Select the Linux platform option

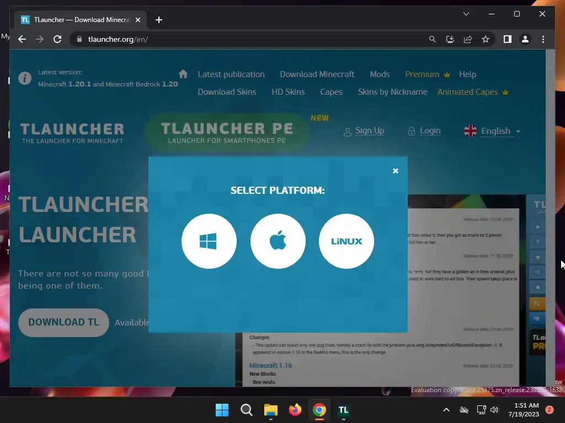coord(347,241)
